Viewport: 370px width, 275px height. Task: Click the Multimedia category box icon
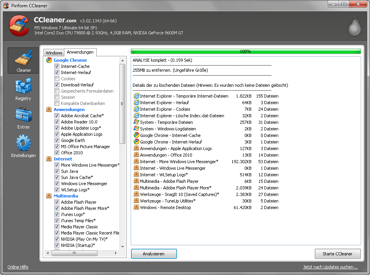[x=49, y=196]
